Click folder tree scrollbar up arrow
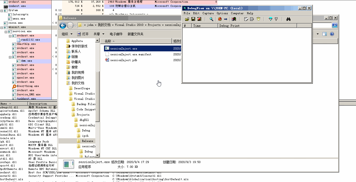The image size is (356, 182). point(97,41)
